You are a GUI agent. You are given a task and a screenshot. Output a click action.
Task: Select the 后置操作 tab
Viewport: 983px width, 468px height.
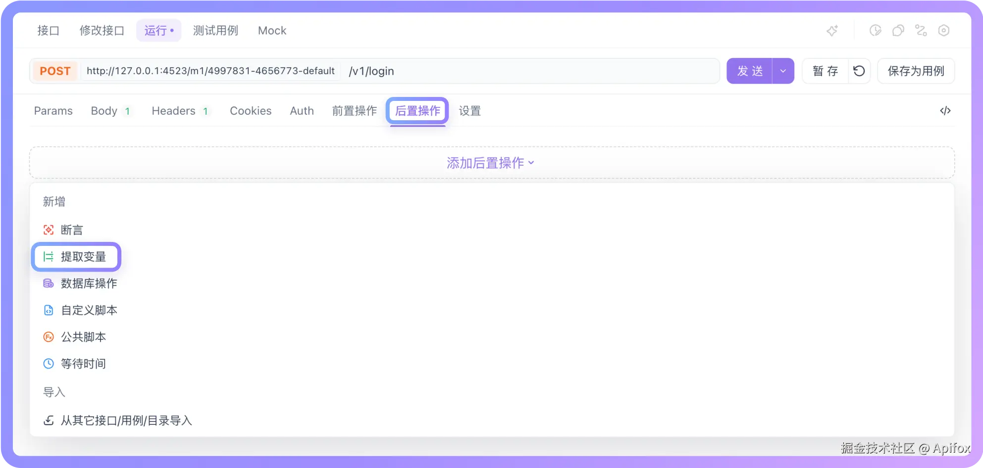click(417, 111)
